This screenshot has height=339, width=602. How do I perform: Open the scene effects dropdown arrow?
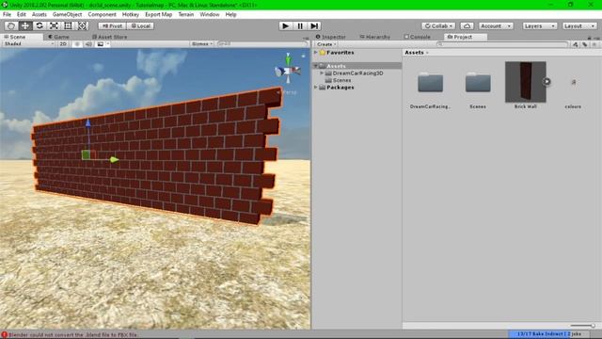(x=108, y=44)
